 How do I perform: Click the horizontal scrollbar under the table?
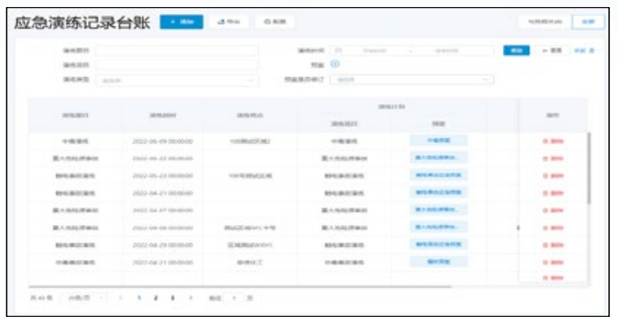point(240,286)
